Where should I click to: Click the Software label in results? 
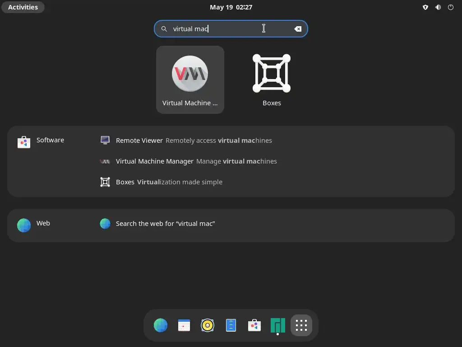[50, 140]
